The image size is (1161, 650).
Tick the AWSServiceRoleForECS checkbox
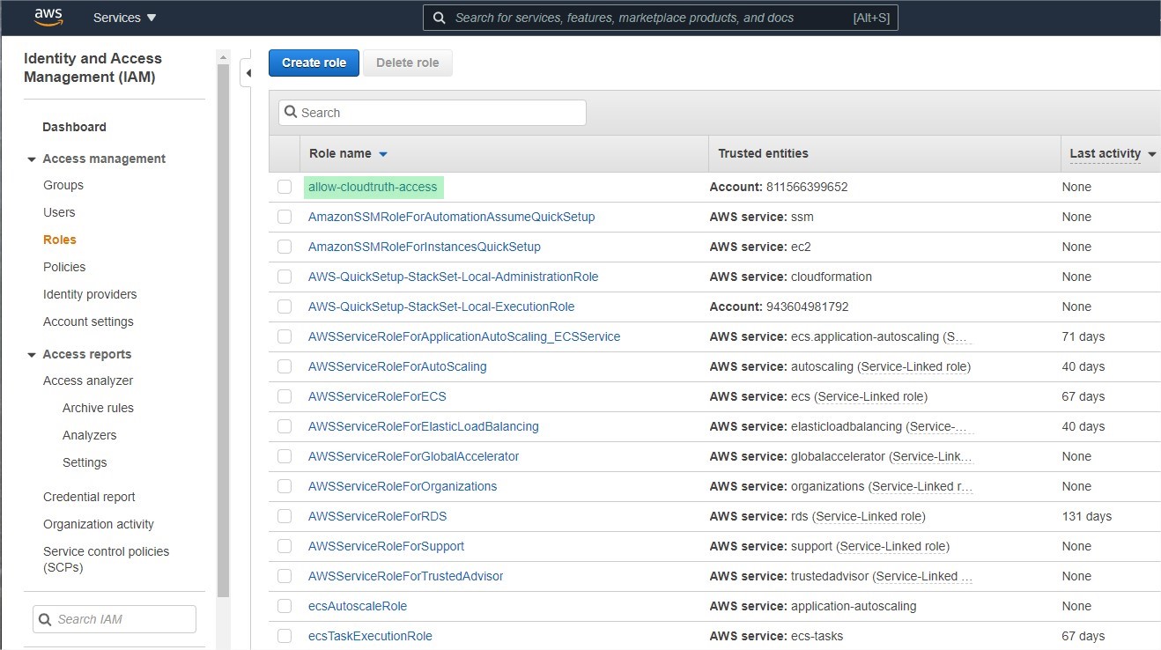click(285, 396)
